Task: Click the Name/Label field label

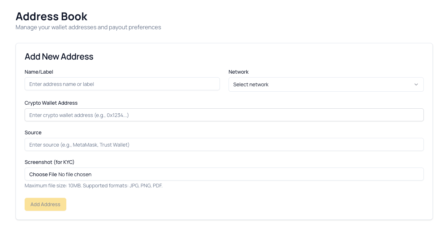Action: (39, 72)
